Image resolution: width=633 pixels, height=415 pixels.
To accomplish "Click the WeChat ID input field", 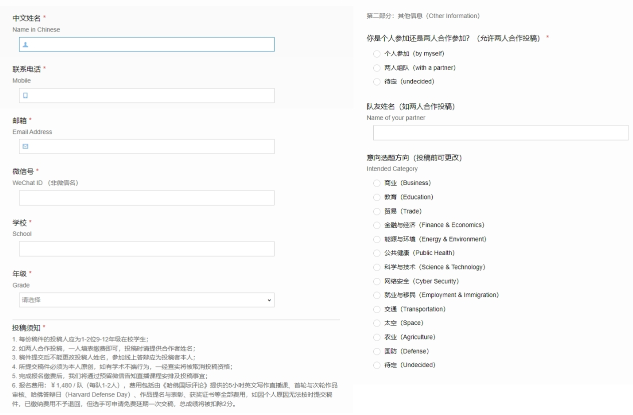I will [147, 198].
